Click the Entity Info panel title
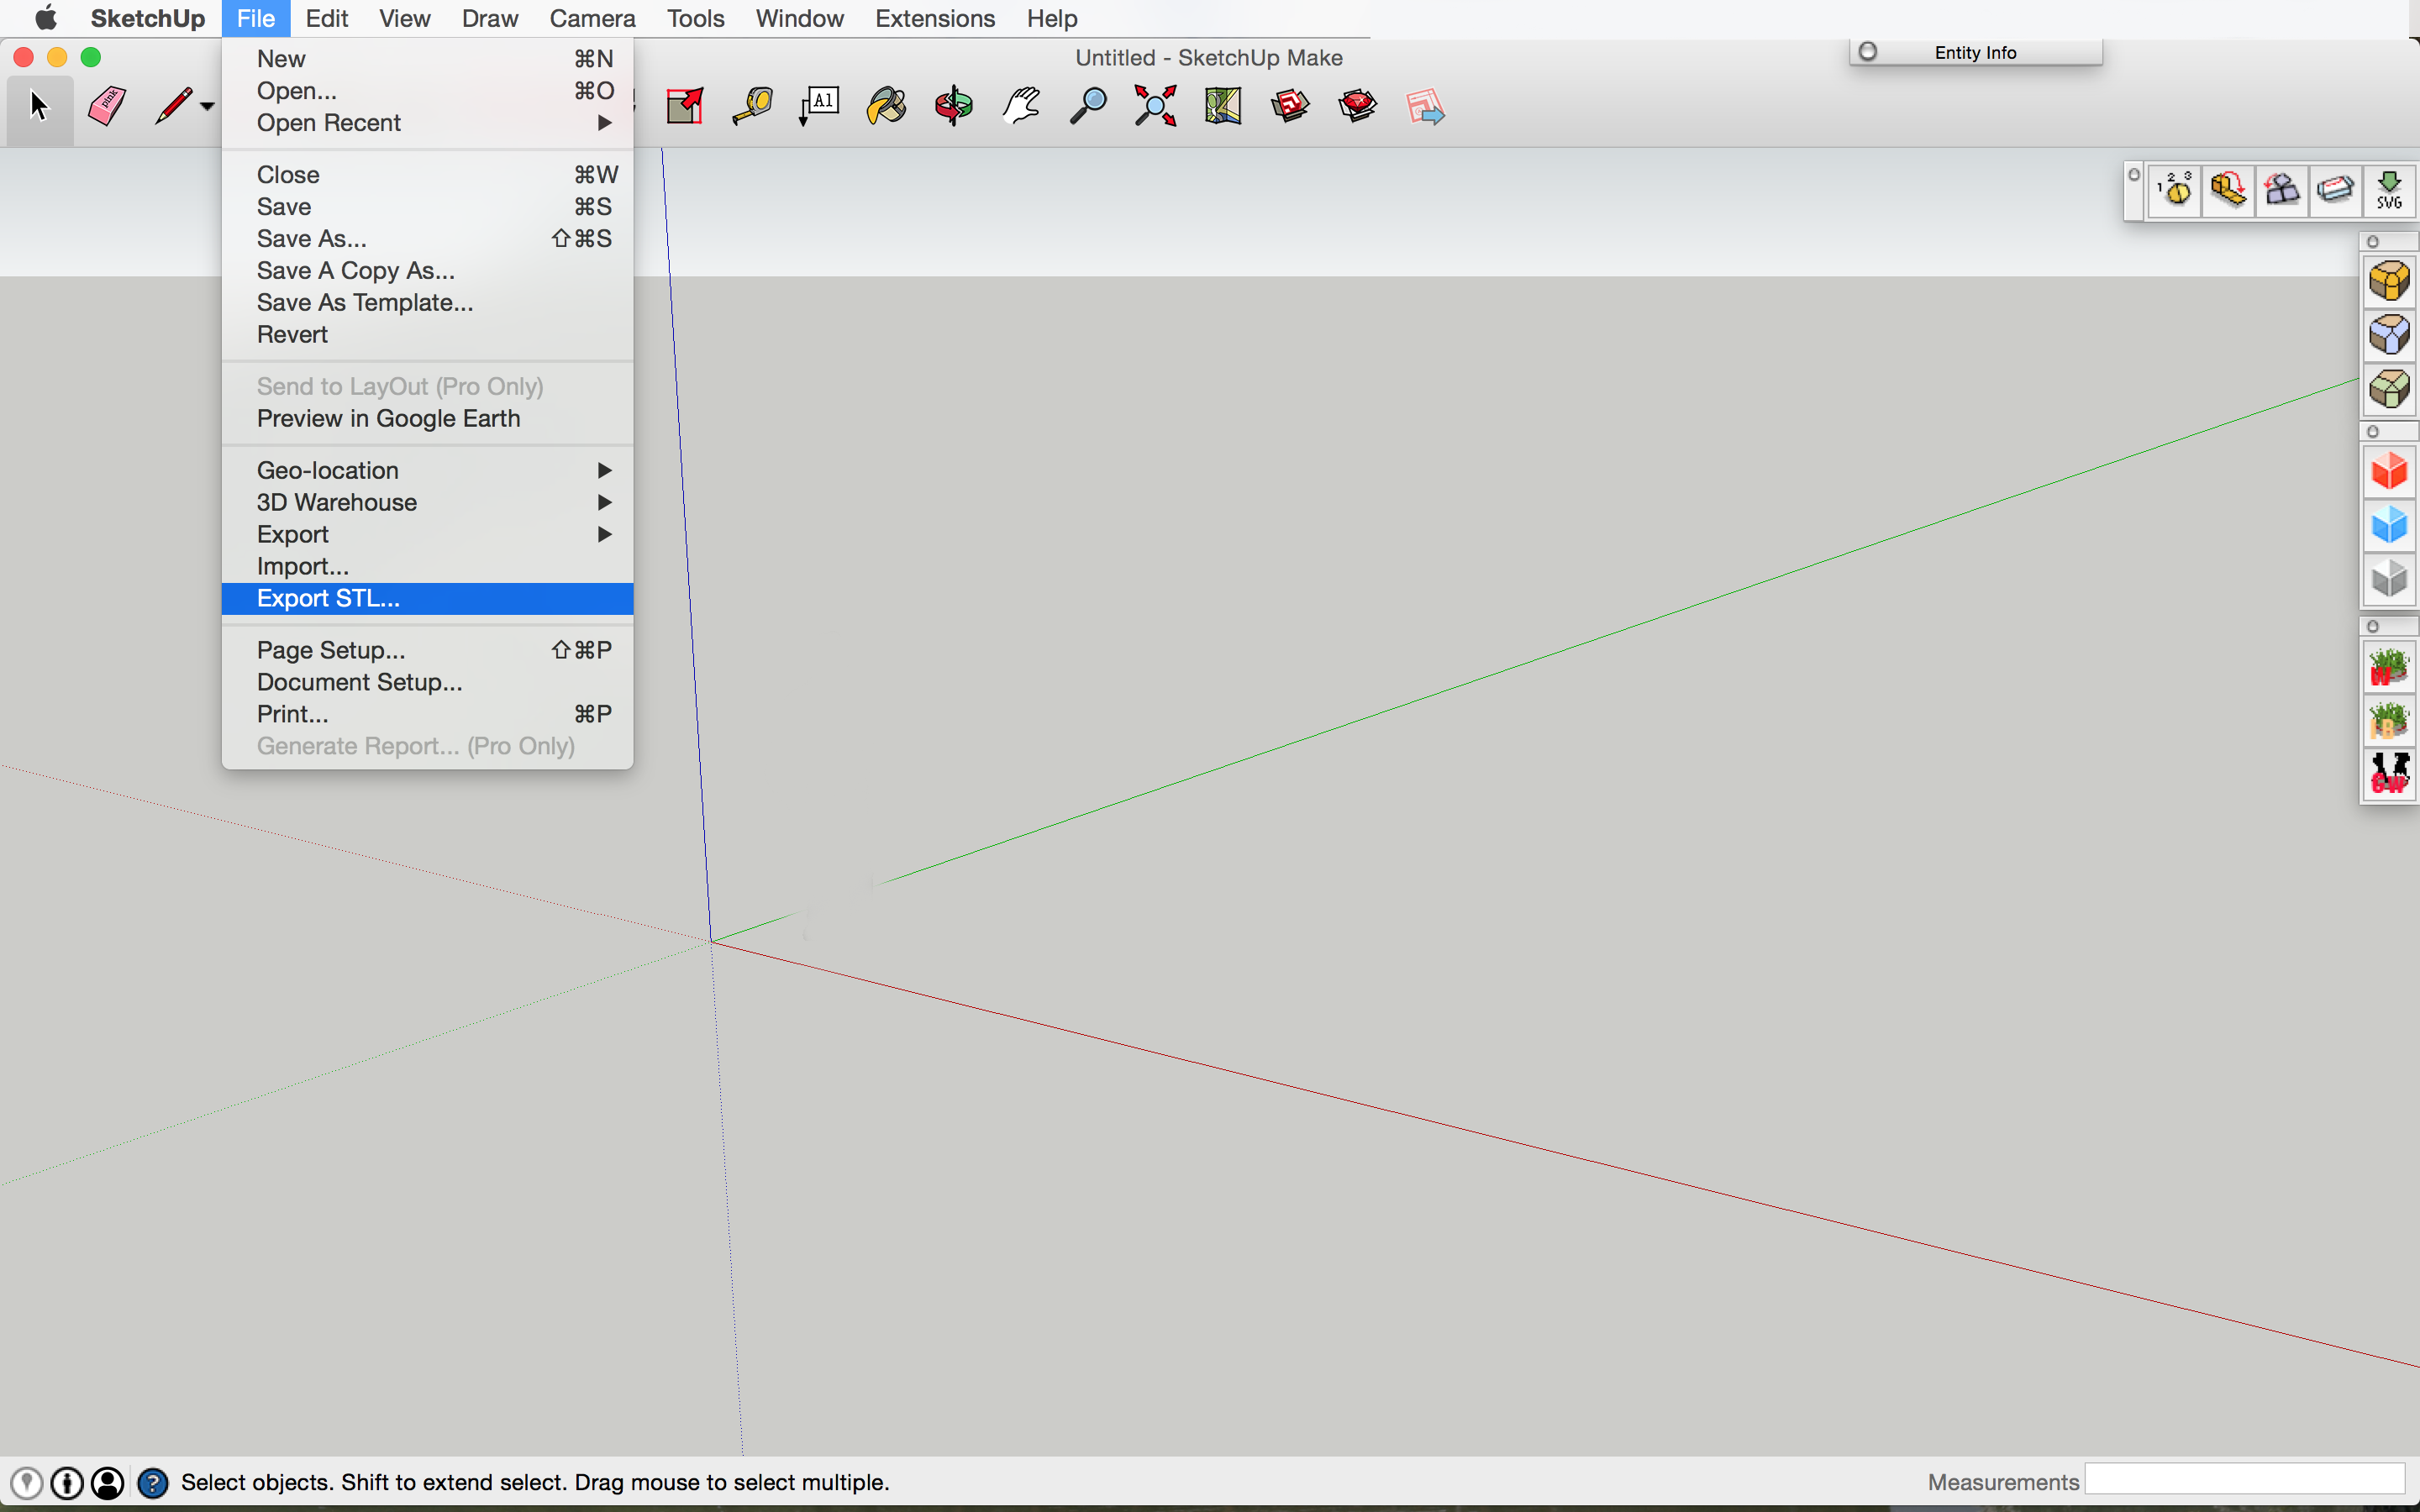The image size is (2420, 1512). point(1975,52)
